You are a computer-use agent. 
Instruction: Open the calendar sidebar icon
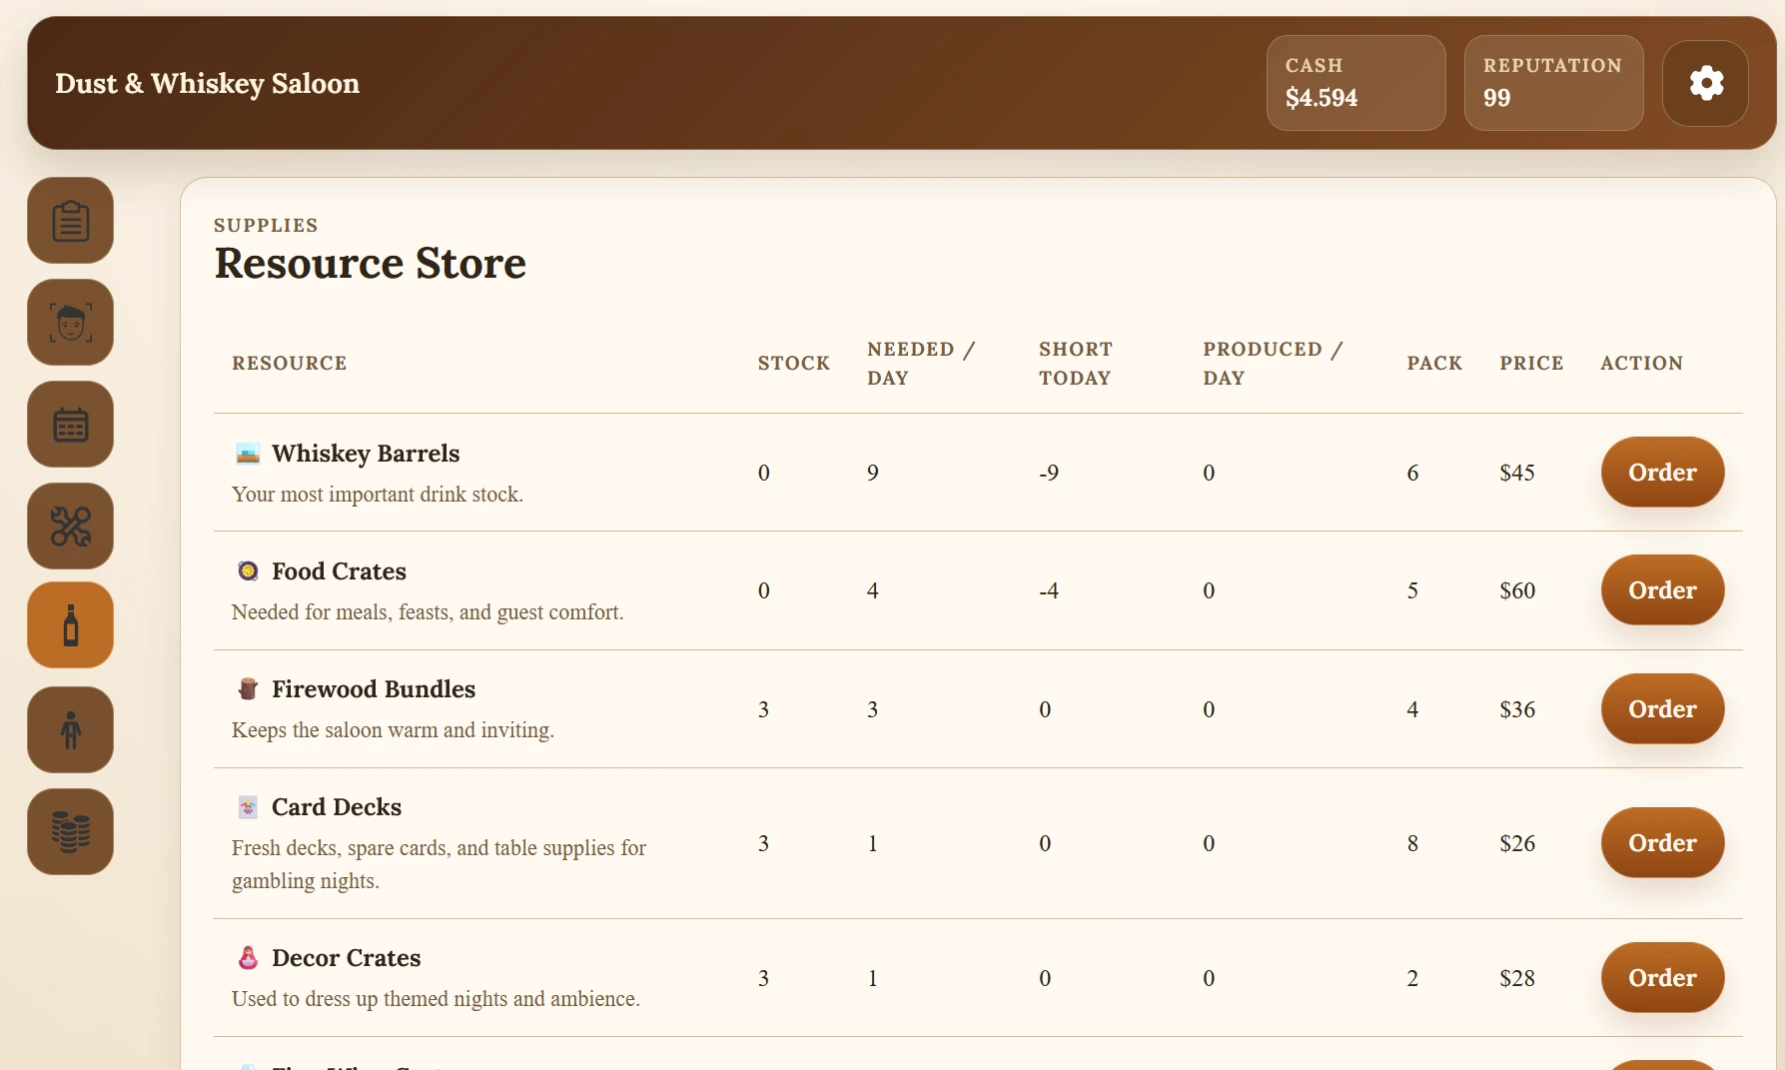pos(70,425)
